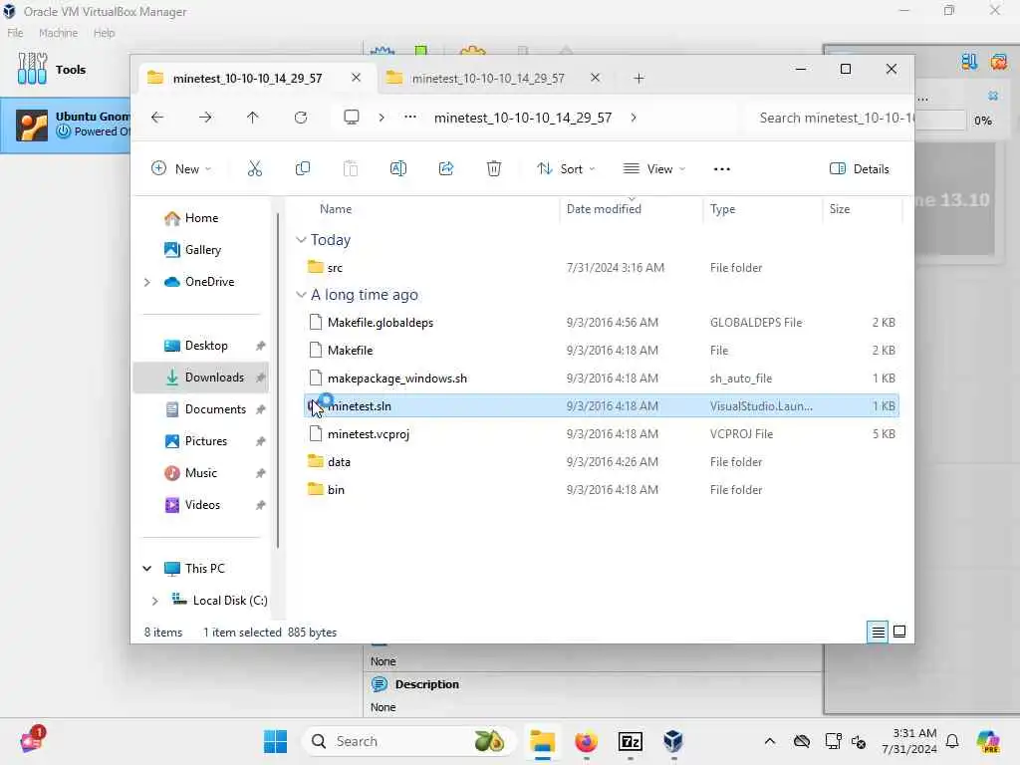Image resolution: width=1020 pixels, height=765 pixels.
Task: Click the taskbar Search box
Action: pos(409,741)
